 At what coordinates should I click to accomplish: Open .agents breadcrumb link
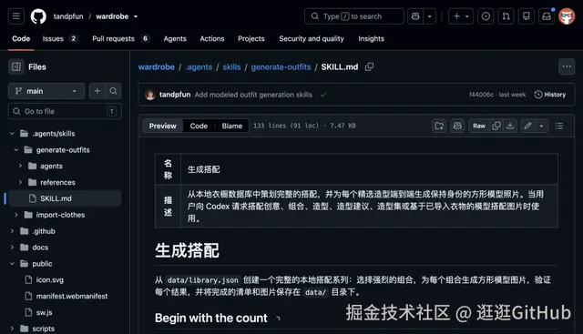click(199, 66)
